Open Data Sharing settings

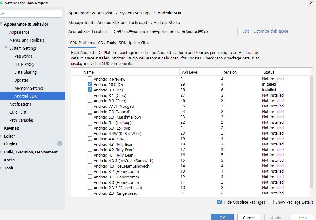tap(26, 72)
